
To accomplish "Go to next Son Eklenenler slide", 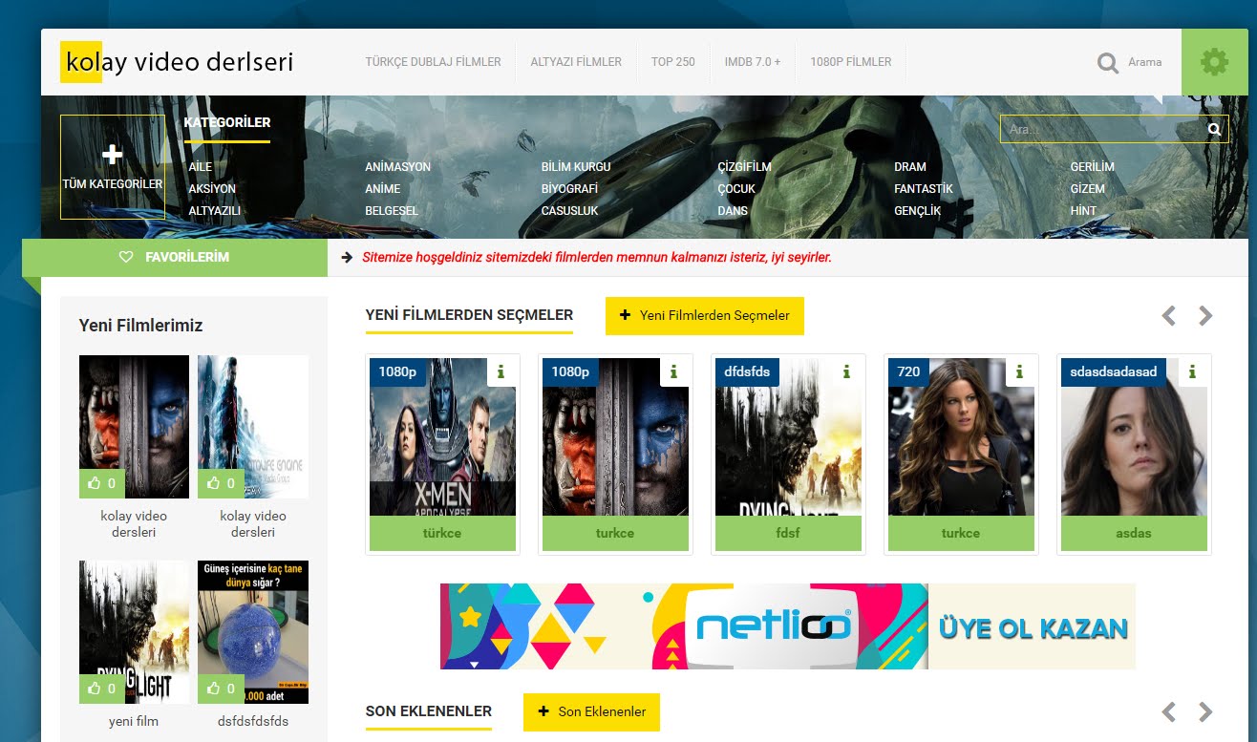I will point(1205,711).
